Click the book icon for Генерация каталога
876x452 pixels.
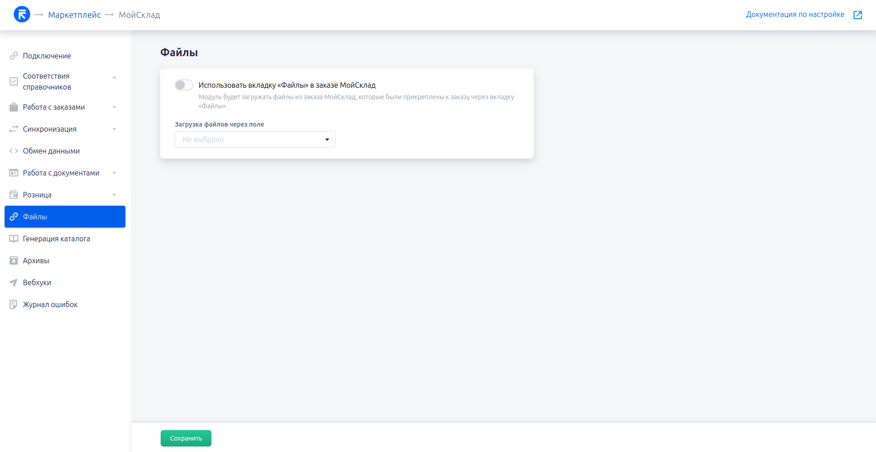pyautogui.click(x=14, y=239)
